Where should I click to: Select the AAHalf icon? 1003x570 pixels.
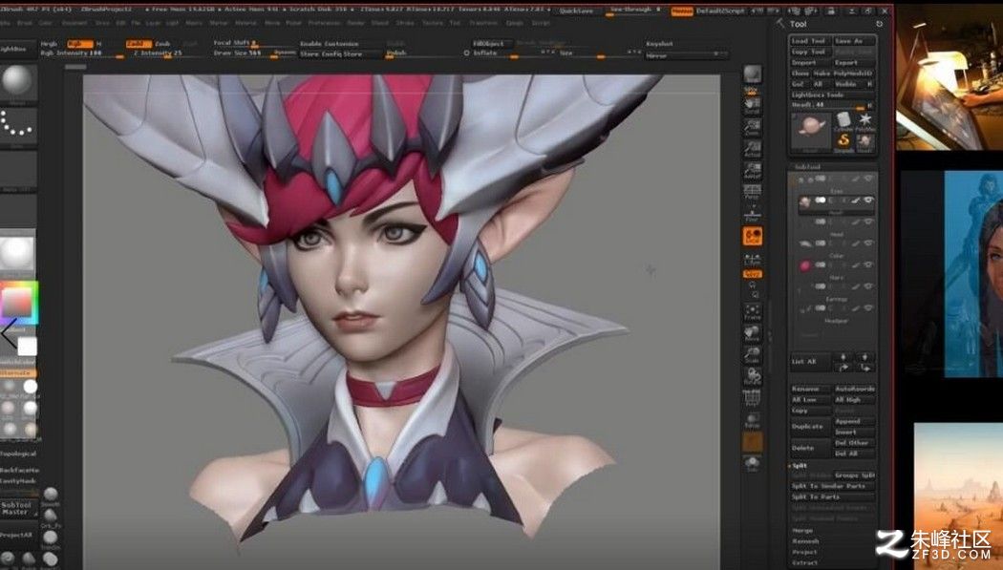[x=753, y=171]
